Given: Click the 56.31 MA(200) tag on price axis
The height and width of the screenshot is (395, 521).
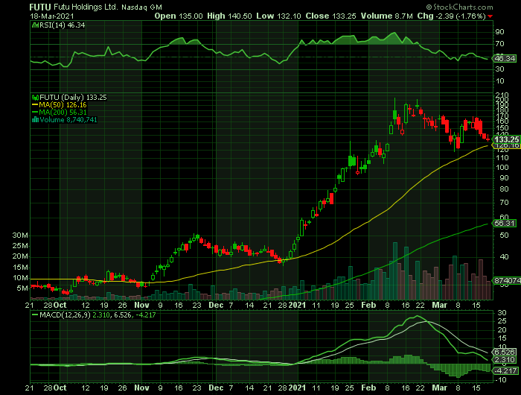Looking at the screenshot, I should 505,224.
